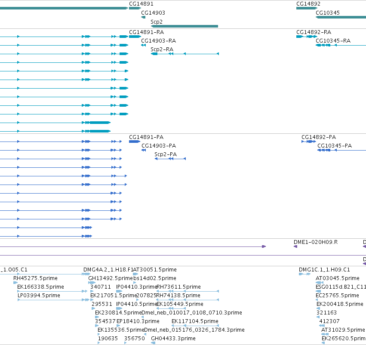Screen dimensions: 366x345
Task: Open the RH45275.5prime EST label
Action: point(35,278)
